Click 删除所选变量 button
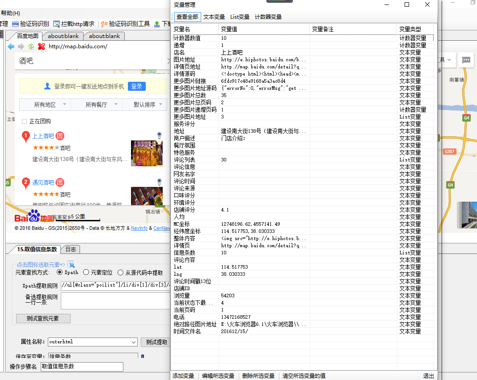The image size is (477, 380). click(x=258, y=376)
